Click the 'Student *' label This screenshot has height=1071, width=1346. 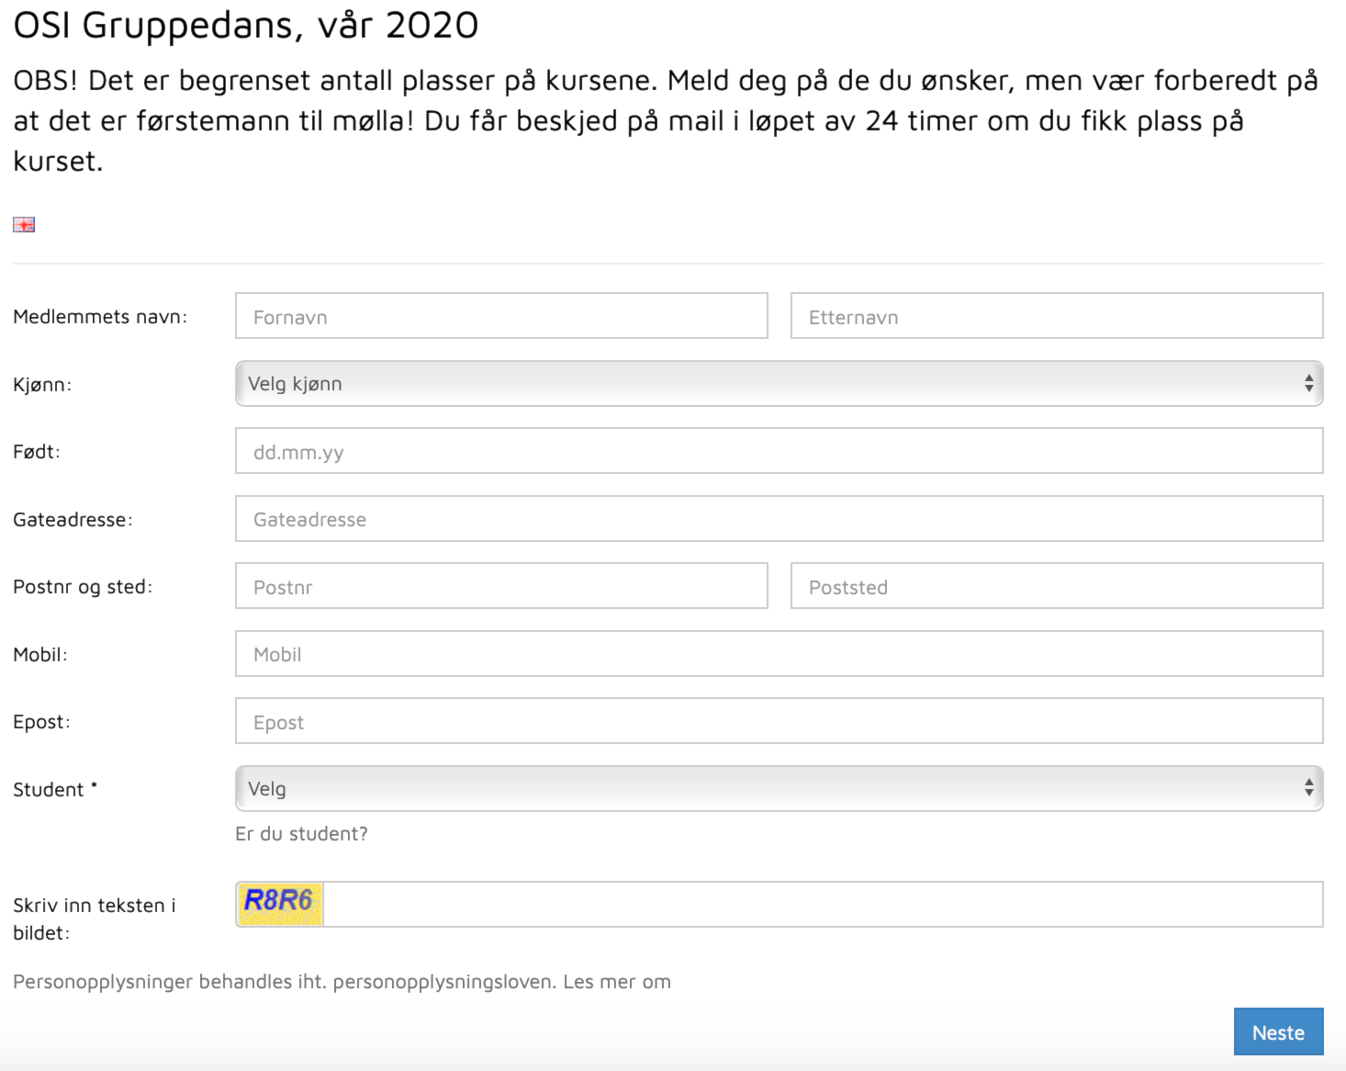coord(55,790)
